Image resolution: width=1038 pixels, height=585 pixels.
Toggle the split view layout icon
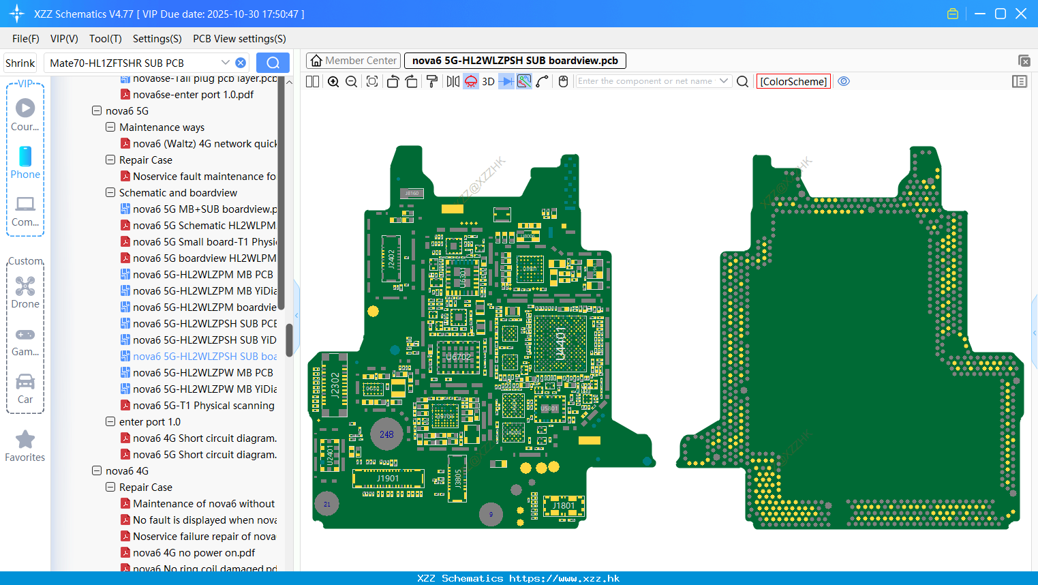pos(312,82)
